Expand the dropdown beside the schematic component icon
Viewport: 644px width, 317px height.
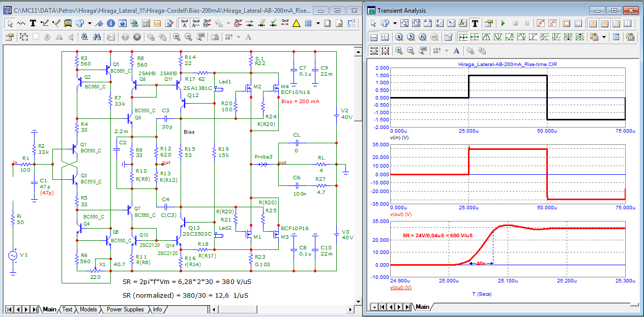[90, 23]
